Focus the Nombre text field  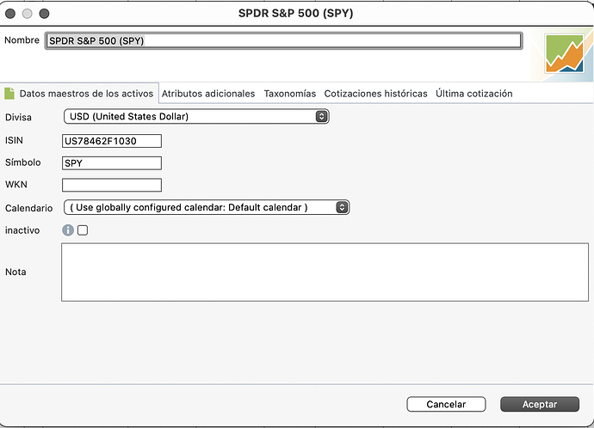[x=283, y=41]
